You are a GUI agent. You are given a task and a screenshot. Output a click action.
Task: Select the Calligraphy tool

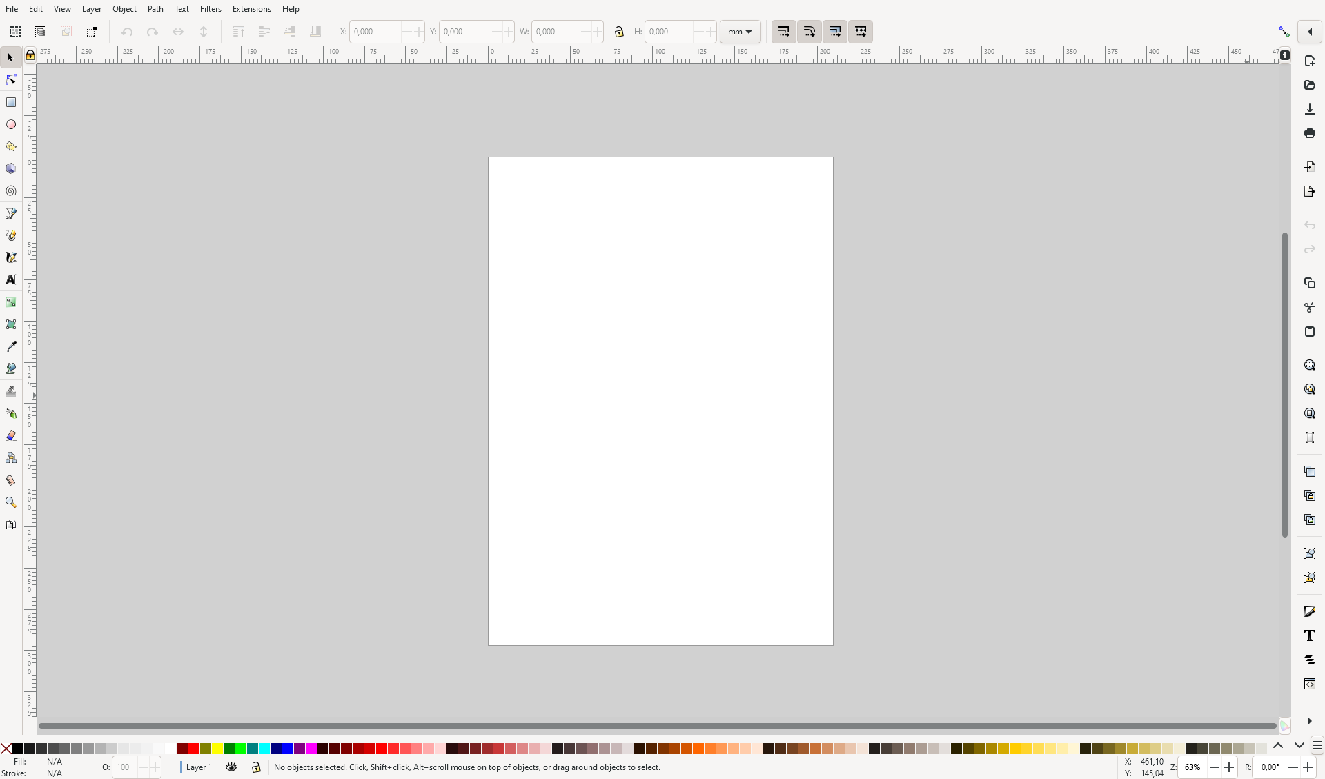[x=11, y=257]
